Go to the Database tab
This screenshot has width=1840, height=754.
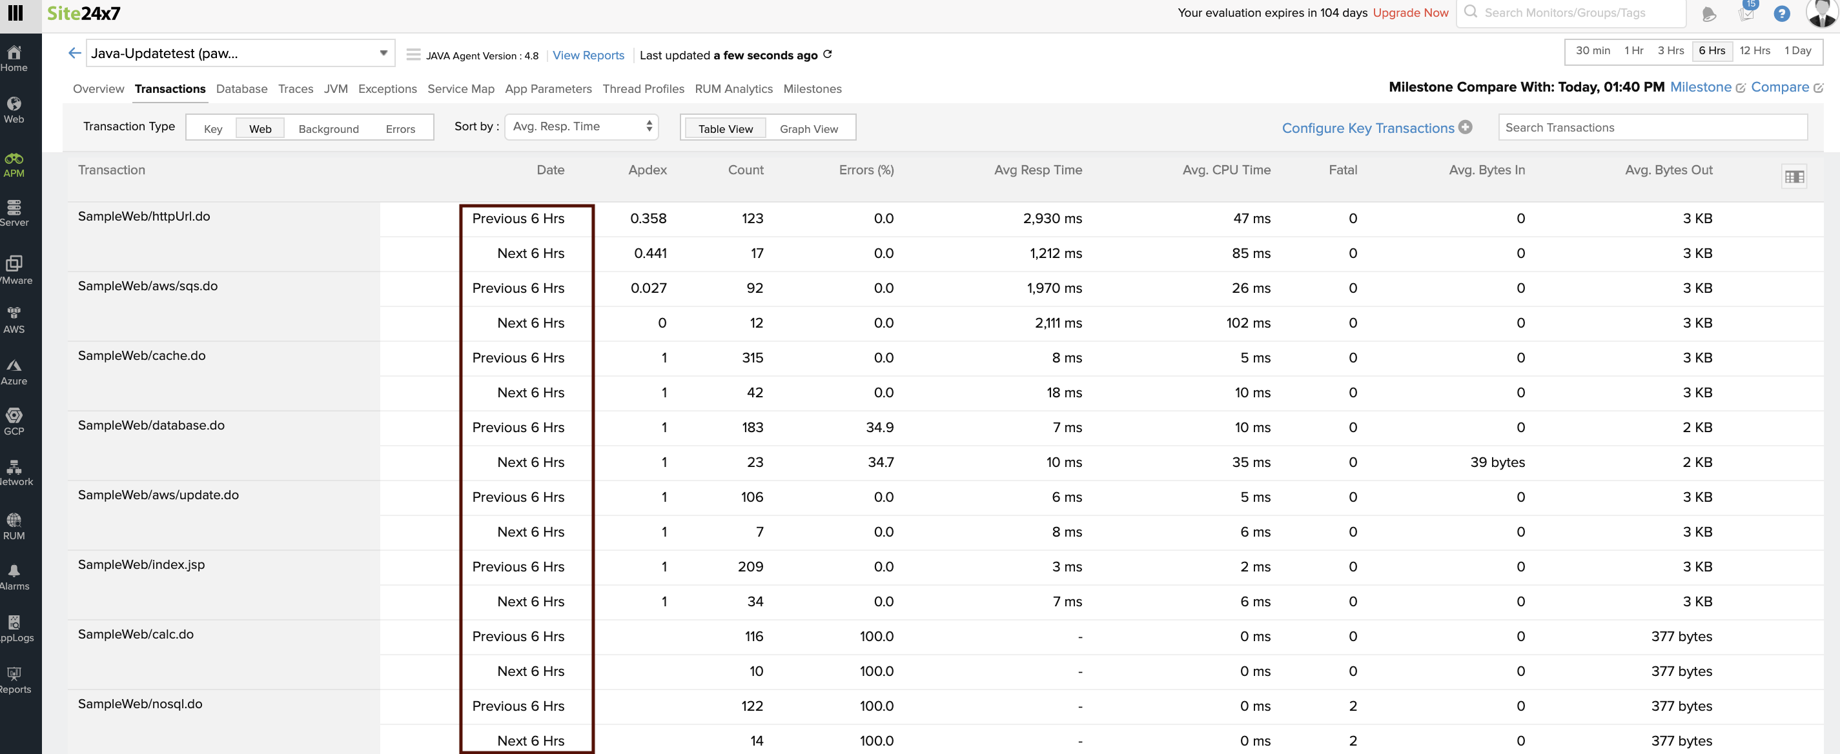click(241, 89)
